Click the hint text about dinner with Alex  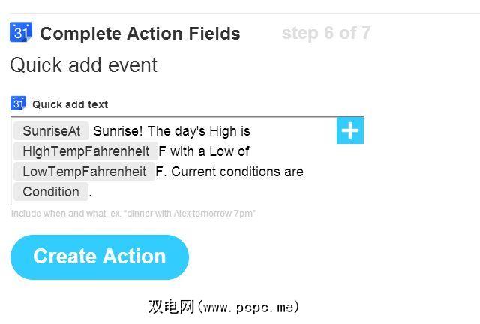point(133,214)
